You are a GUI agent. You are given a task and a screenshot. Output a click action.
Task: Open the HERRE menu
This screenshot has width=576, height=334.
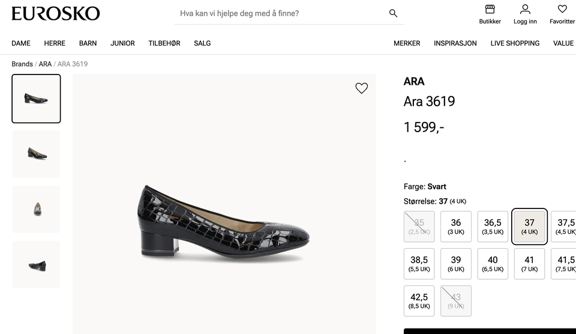tap(54, 43)
